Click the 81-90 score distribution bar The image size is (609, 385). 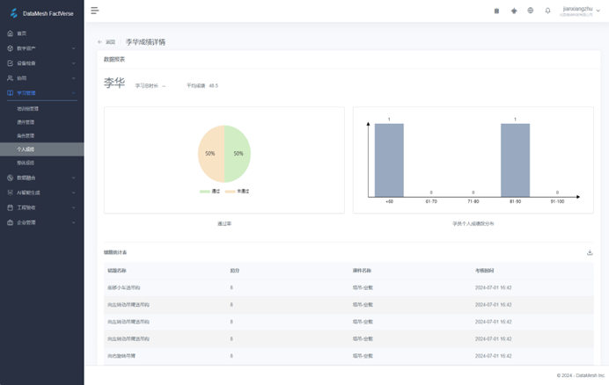click(x=515, y=160)
